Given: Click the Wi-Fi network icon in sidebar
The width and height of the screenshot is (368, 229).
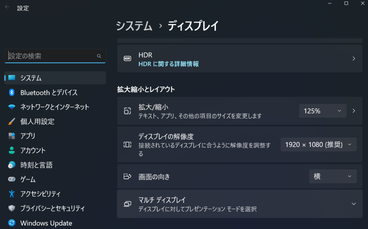Looking at the screenshot, I should pyautogui.click(x=11, y=107).
